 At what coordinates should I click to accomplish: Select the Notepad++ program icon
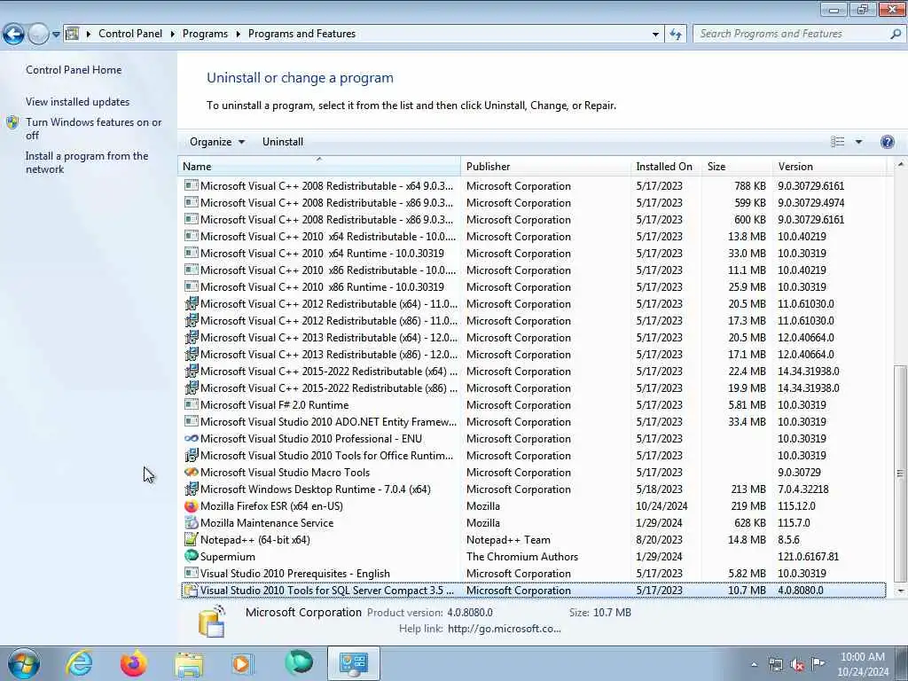192,540
